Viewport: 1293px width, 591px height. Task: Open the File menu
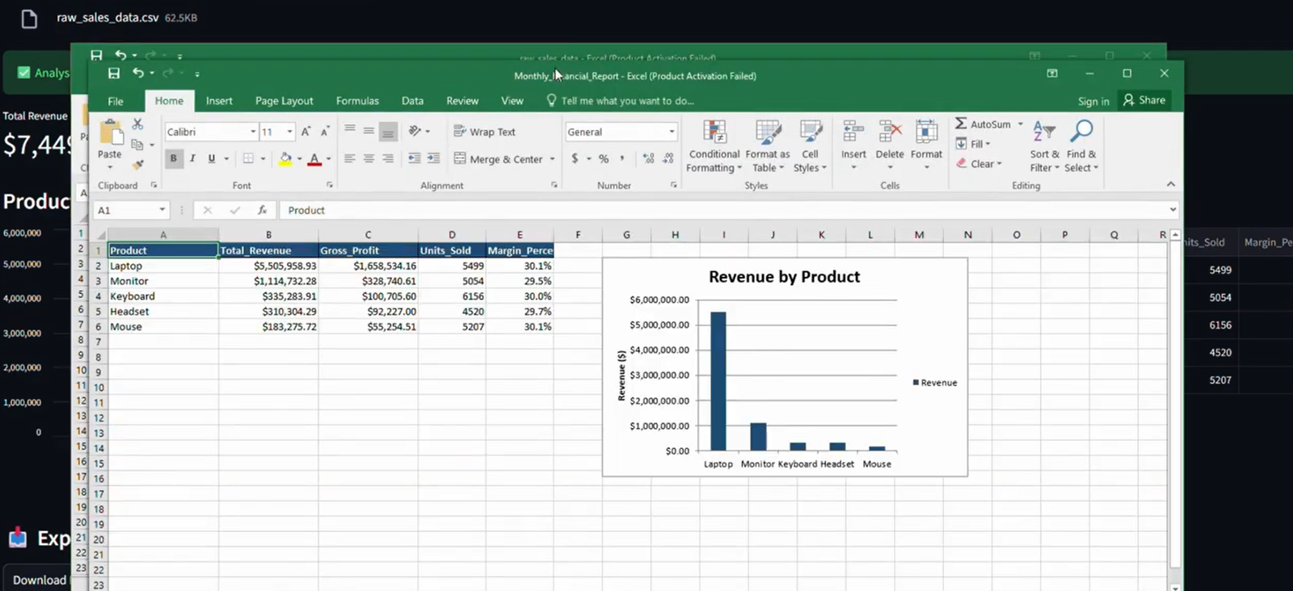116,101
